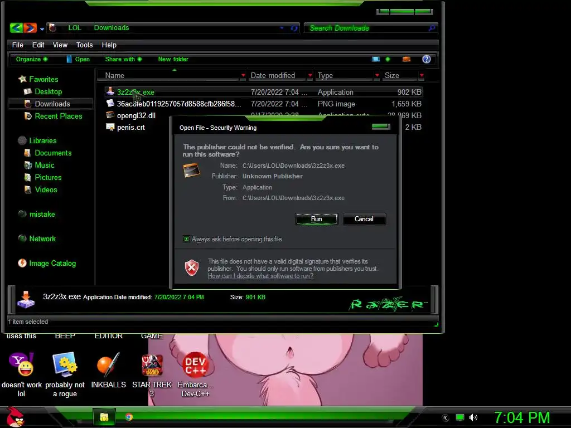Viewport: 571px width, 428px height.
Task: Click the green Back arrow button
Action: pyautogui.click(x=16, y=28)
